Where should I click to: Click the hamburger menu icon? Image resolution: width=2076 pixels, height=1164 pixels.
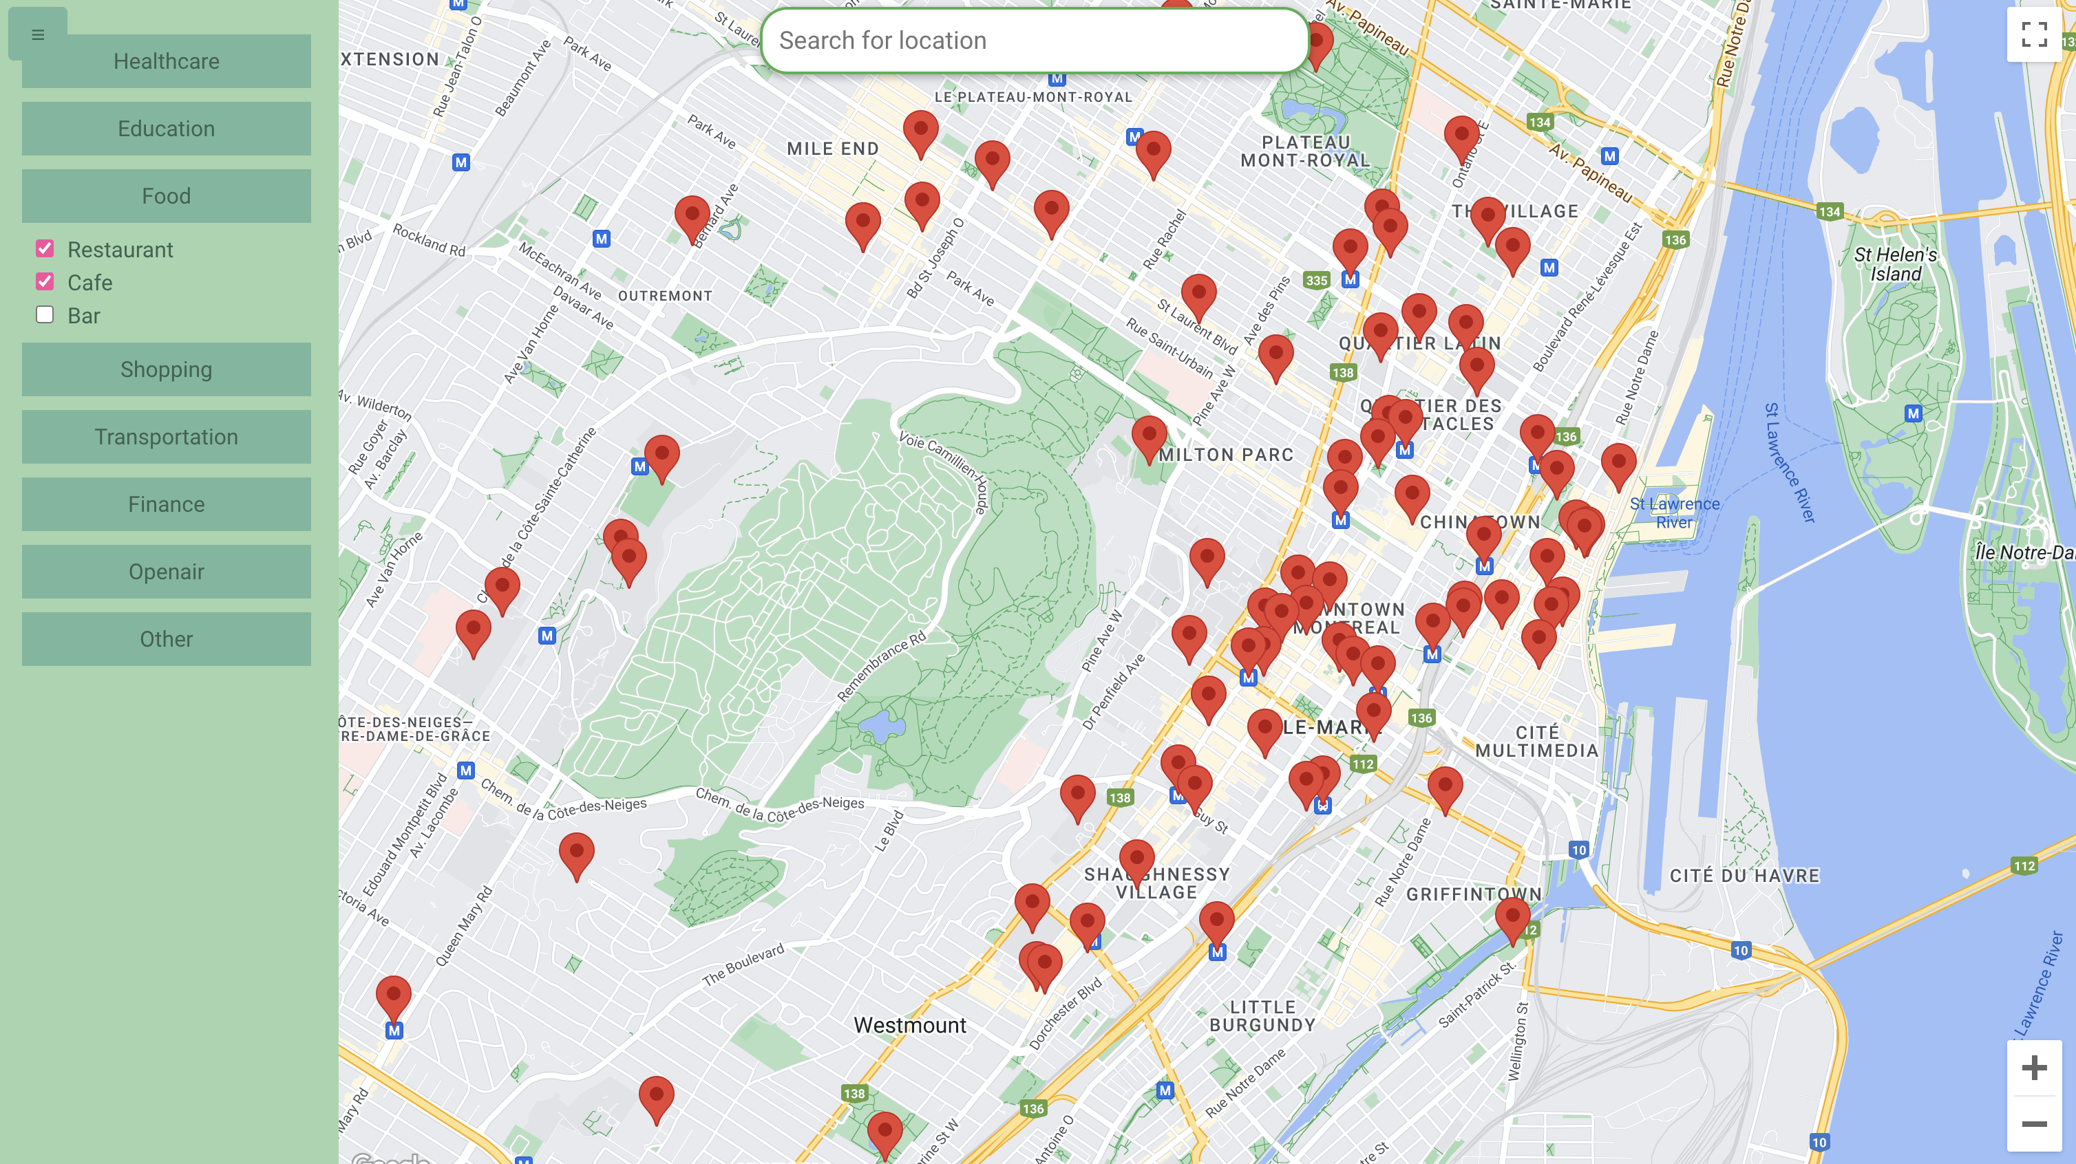pos(37,34)
